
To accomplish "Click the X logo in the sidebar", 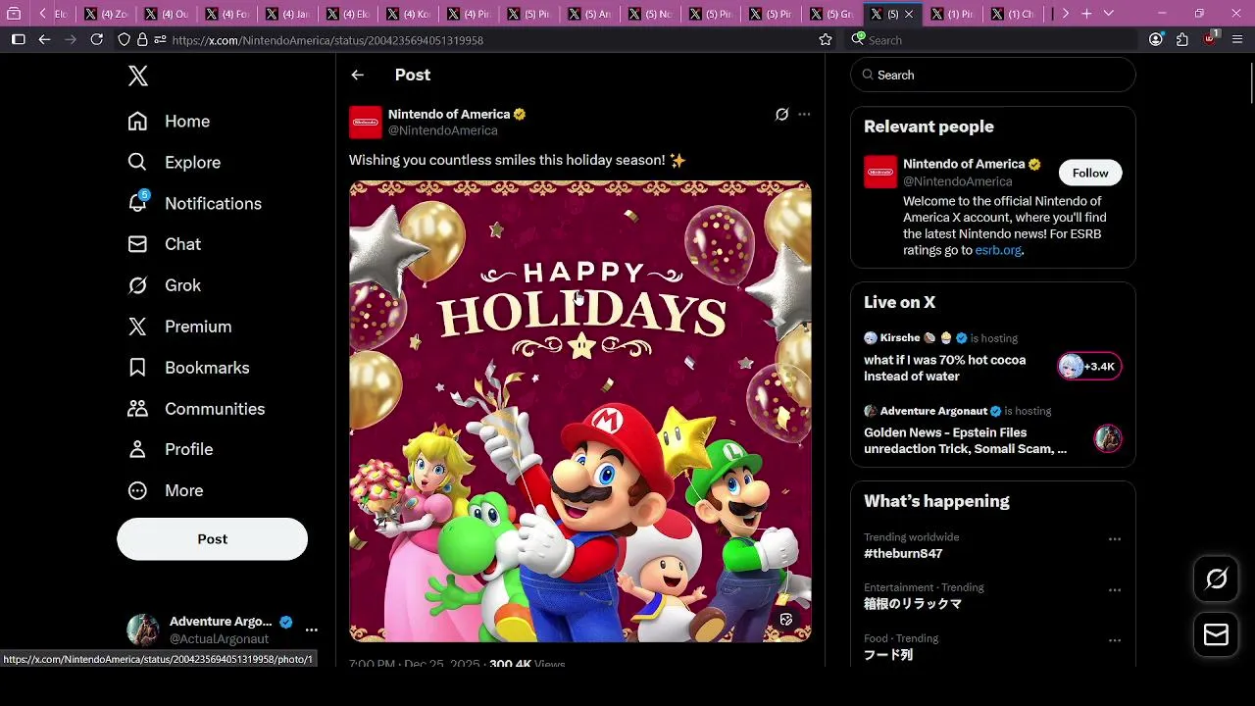I will pos(138,76).
